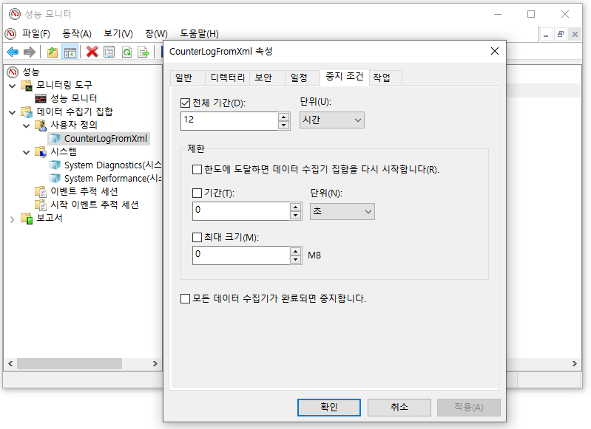This screenshot has height=429, width=591.
Task: Open the 단위(U) dropdown showing 시간
Action: click(x=332, y=120)
